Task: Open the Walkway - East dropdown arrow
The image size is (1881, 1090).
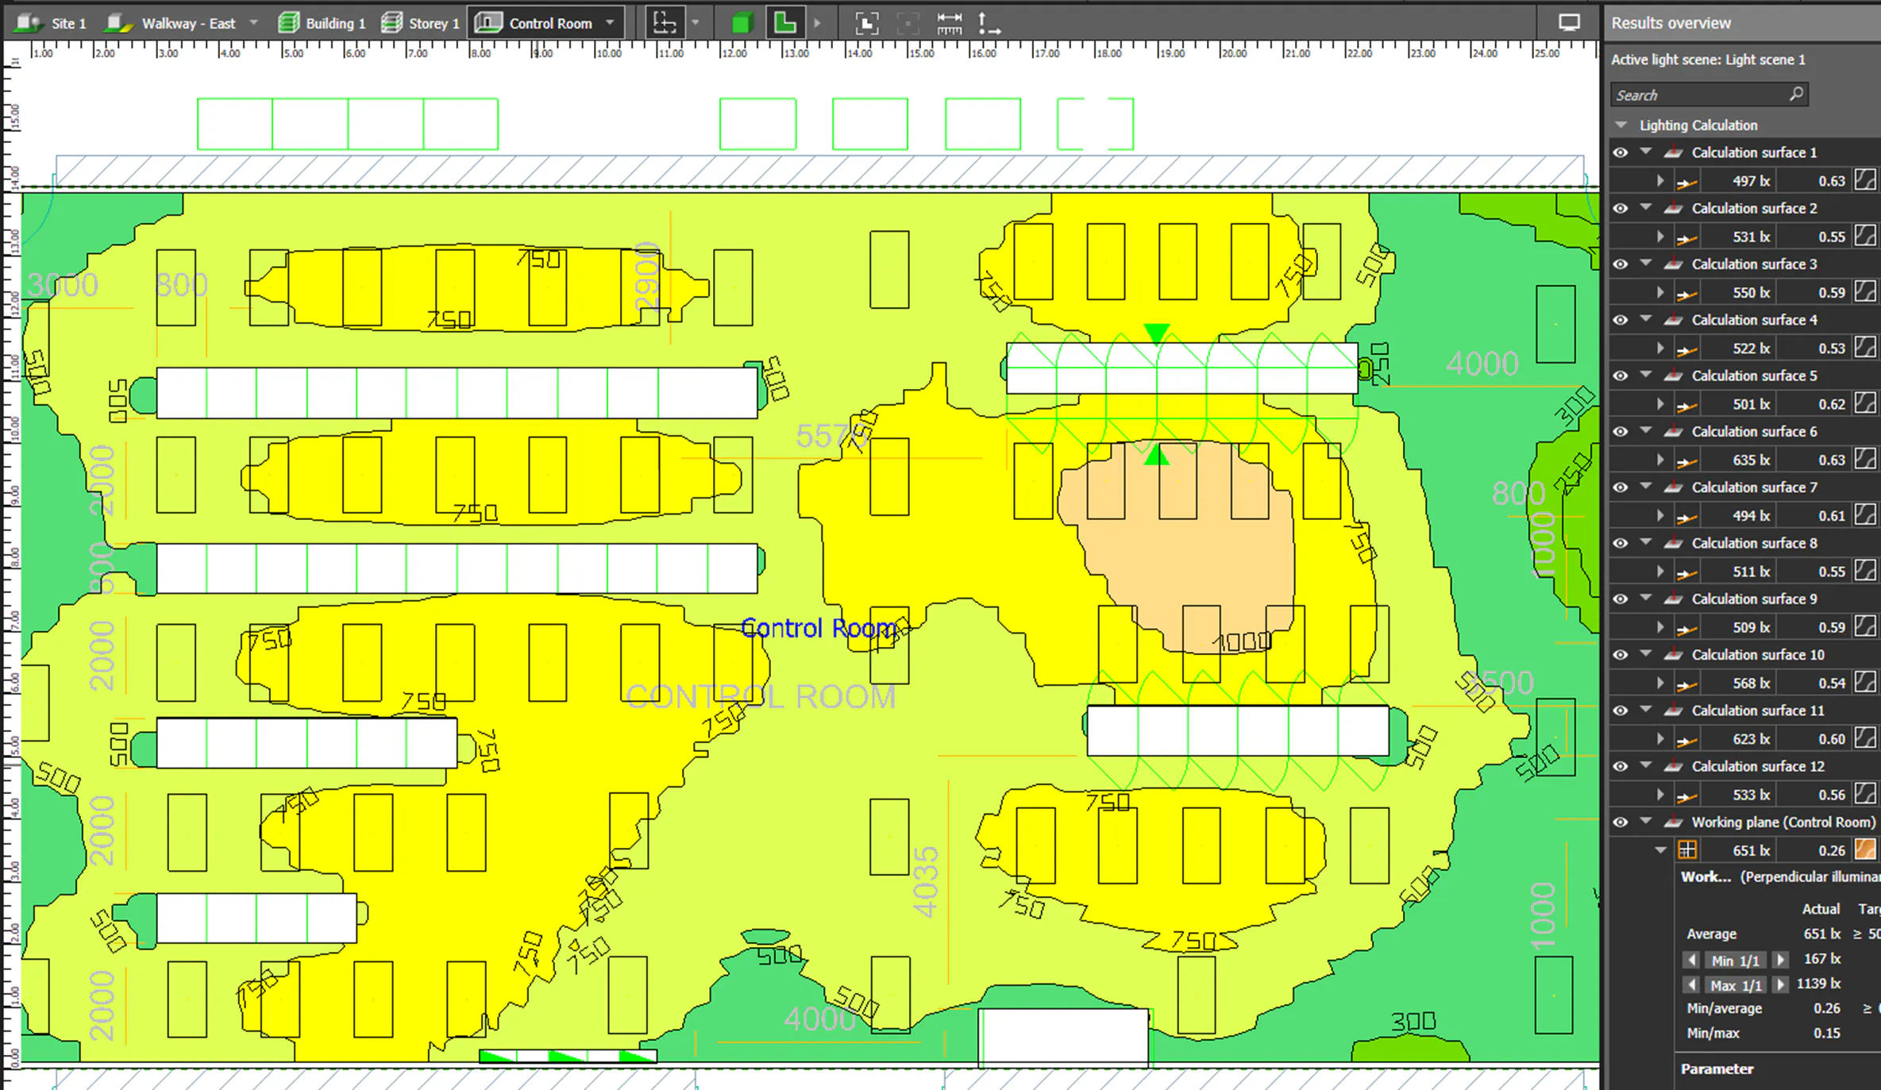Action: pyautogui.click(x=254, y=23)
